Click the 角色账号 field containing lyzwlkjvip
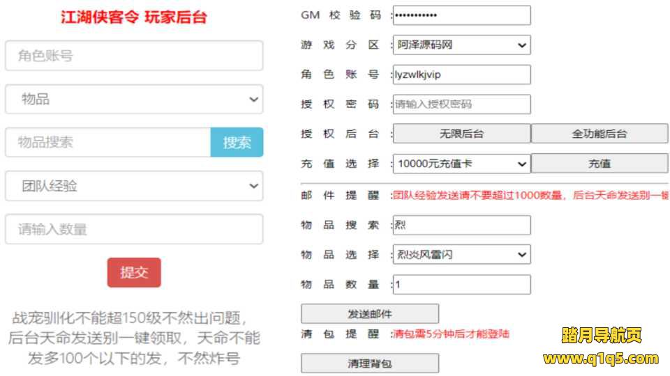Screen dimensions: 670x376 point(461,75)
